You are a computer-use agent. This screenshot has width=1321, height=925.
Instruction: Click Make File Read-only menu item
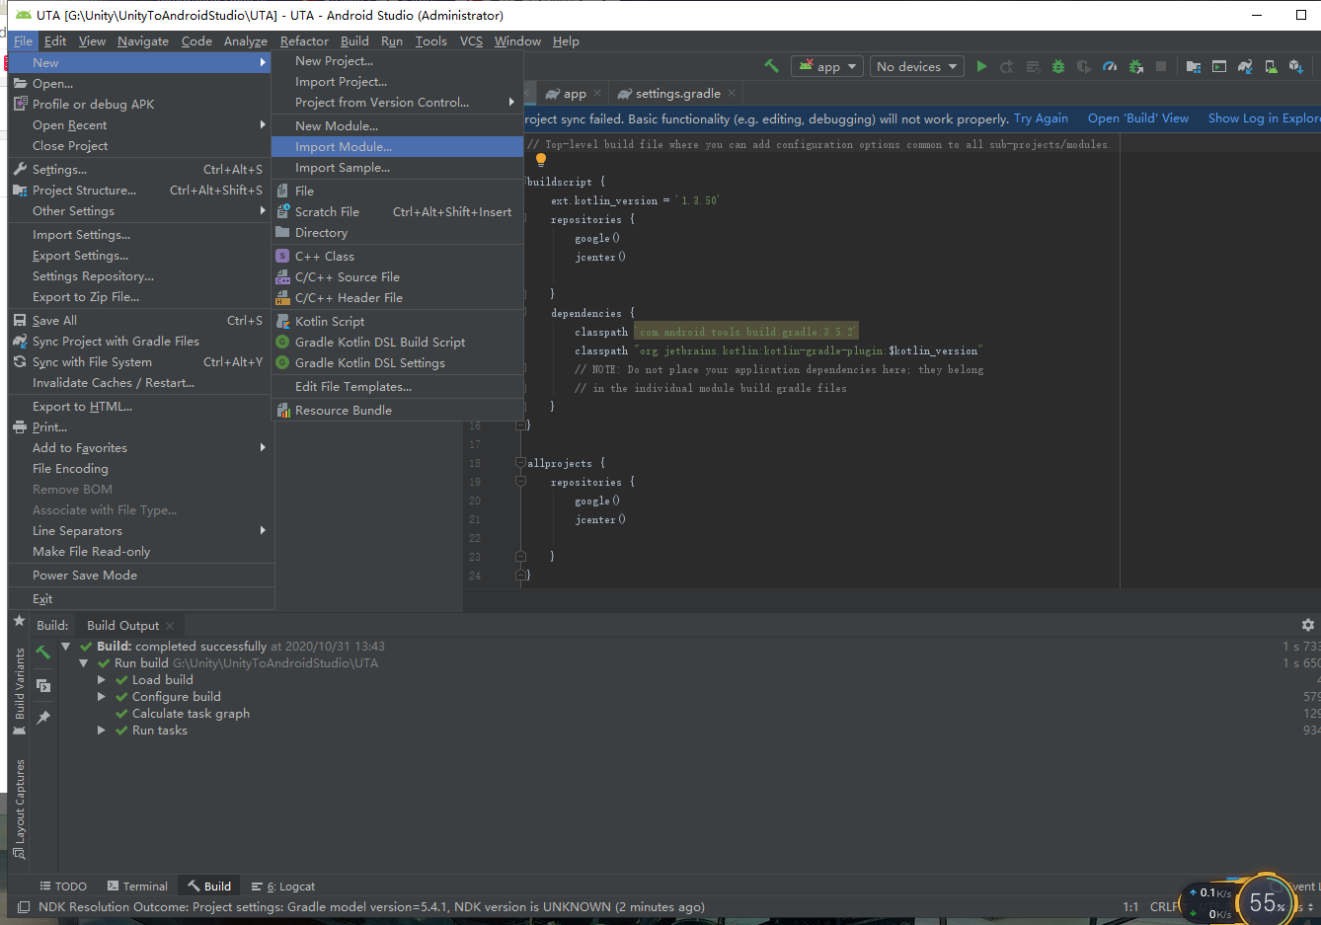coord(139,552)
